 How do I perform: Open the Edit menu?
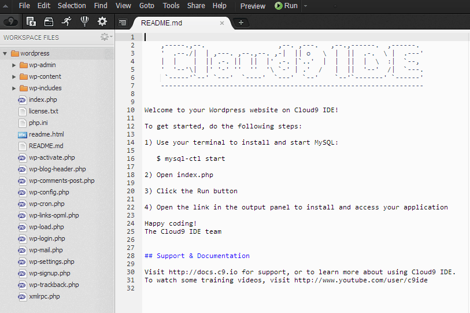(x=44, y=6)
